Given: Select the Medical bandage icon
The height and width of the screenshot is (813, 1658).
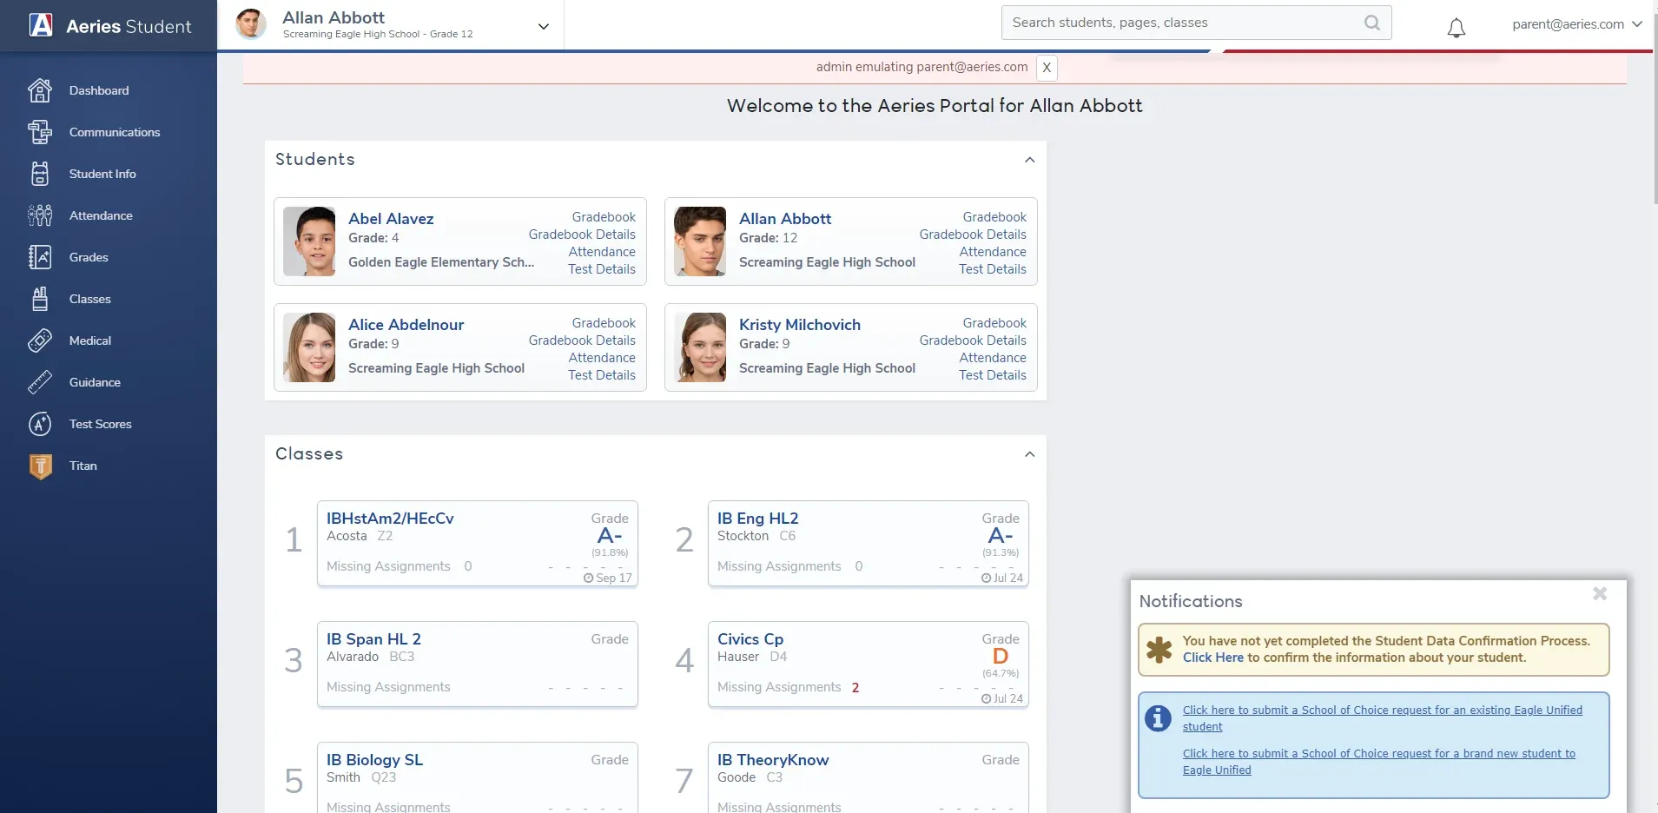Looking at the screenshot, I should coord(40,340).
